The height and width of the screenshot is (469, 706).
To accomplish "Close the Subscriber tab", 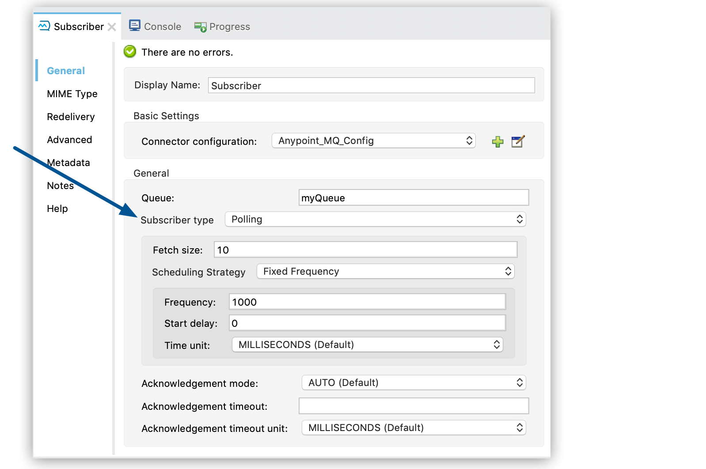I will [112, 27].
